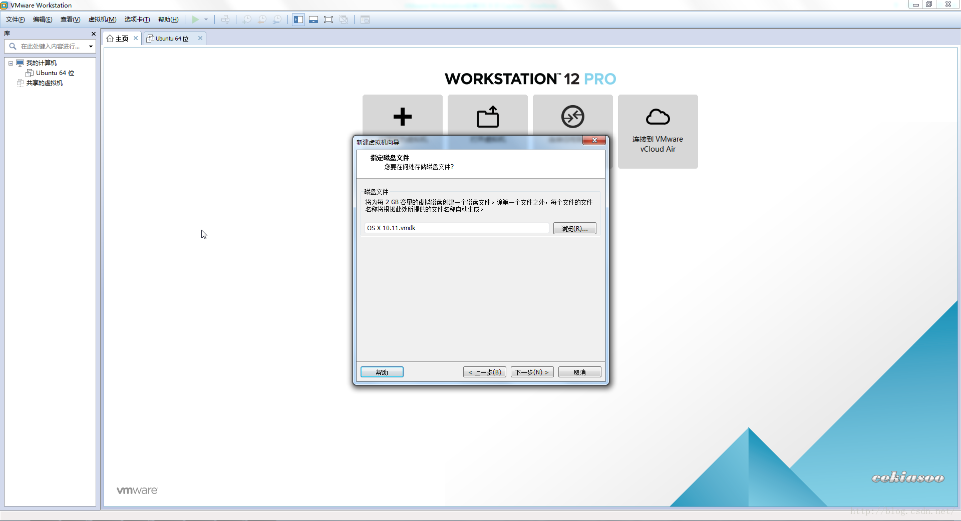Open the 虚拟机(M) menu
This screenshot has width=961, height=521.
tap(102, 20)
